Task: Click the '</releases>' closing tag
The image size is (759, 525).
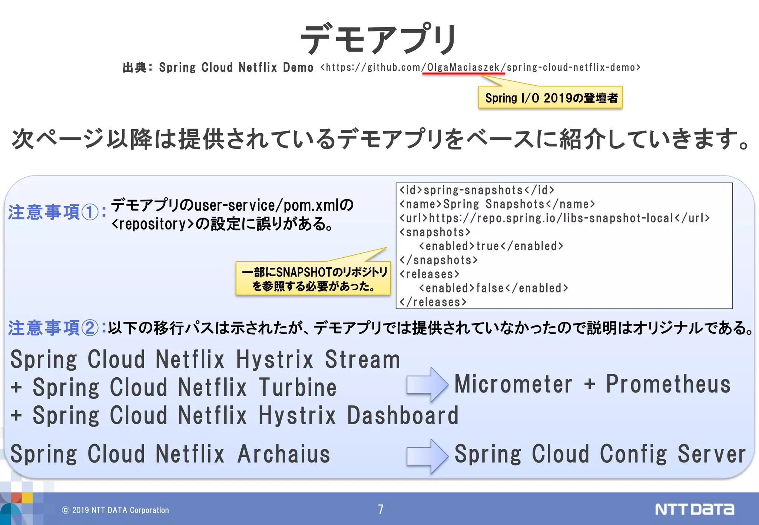Action: coord(433,302)
